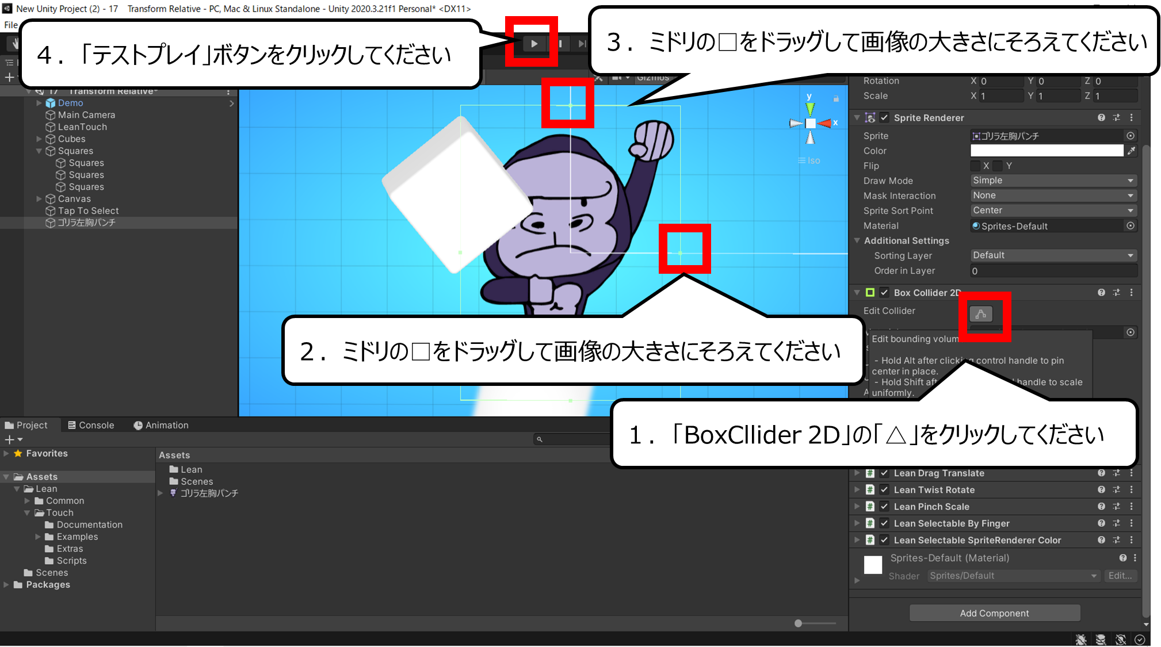This screenshot has height=647, width=1161.
Task: Open the Box Collider 2D three-dot menu
Action: pyautogui.click(x=1131, y=292)
